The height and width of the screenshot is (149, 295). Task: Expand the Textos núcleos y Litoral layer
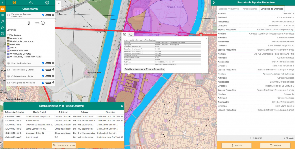click(x=9, y=70)
